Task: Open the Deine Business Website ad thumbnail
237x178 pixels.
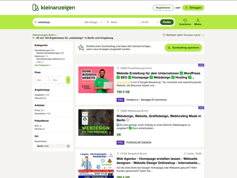Action: pos(96,80)
